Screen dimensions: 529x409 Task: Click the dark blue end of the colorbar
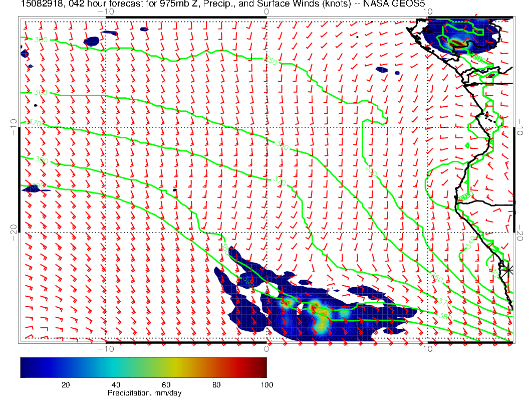(24, 367)
